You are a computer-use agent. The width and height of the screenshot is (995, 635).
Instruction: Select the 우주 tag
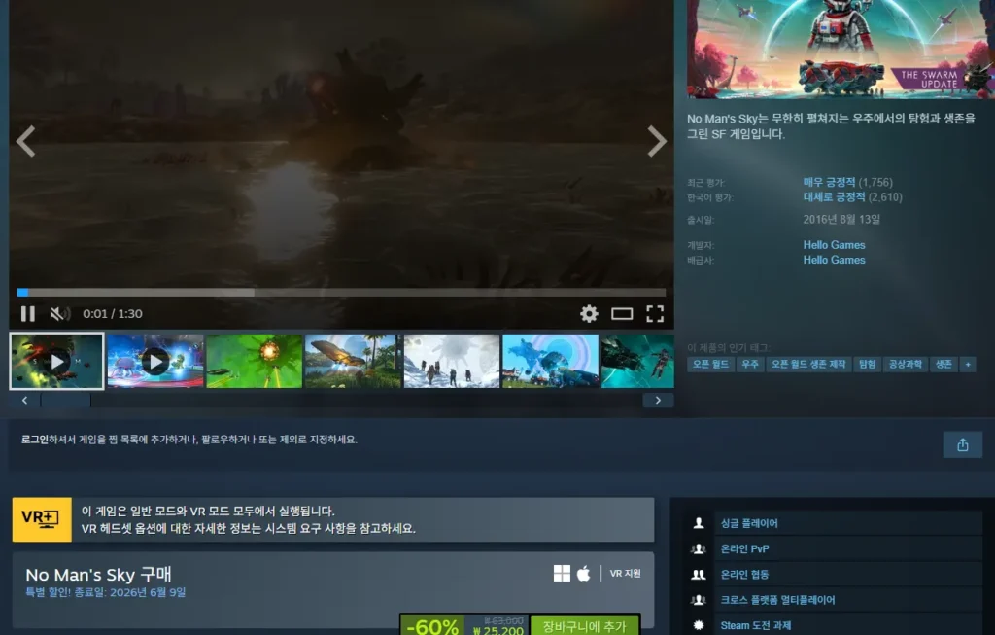click(750, 365)
